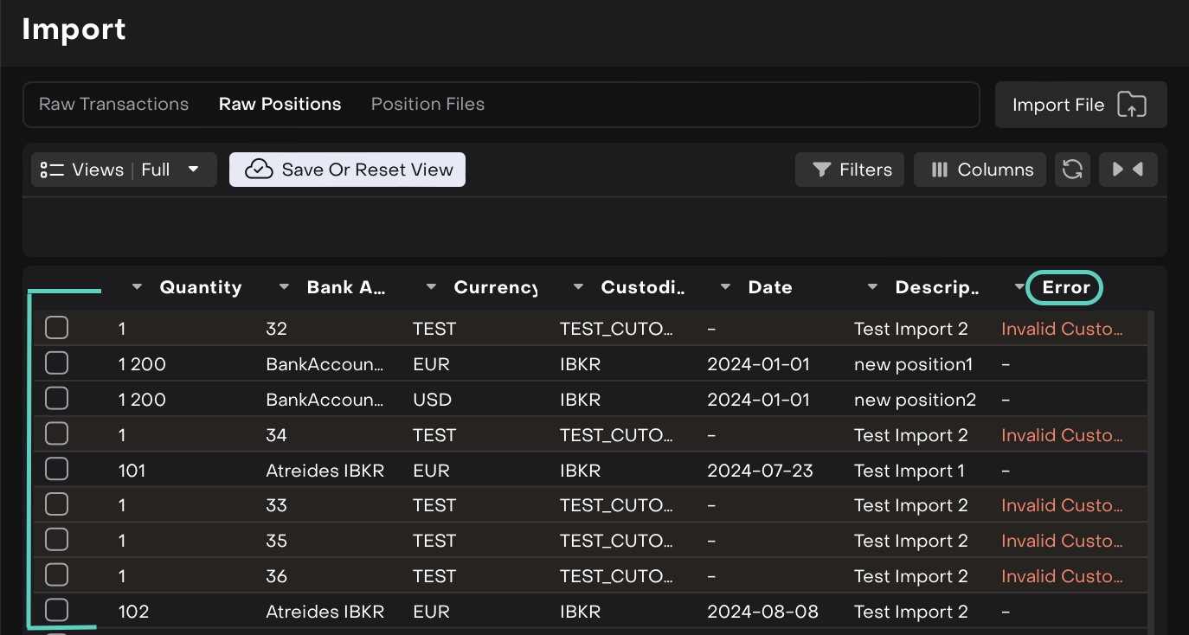Click the refresh icon in the toolbar

[x=1072, y=170]
